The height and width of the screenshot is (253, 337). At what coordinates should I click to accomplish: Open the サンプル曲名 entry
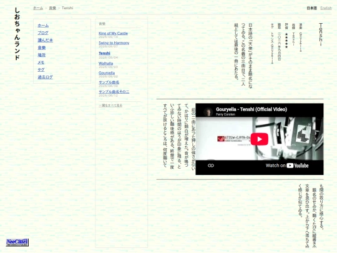coord(109,82)
